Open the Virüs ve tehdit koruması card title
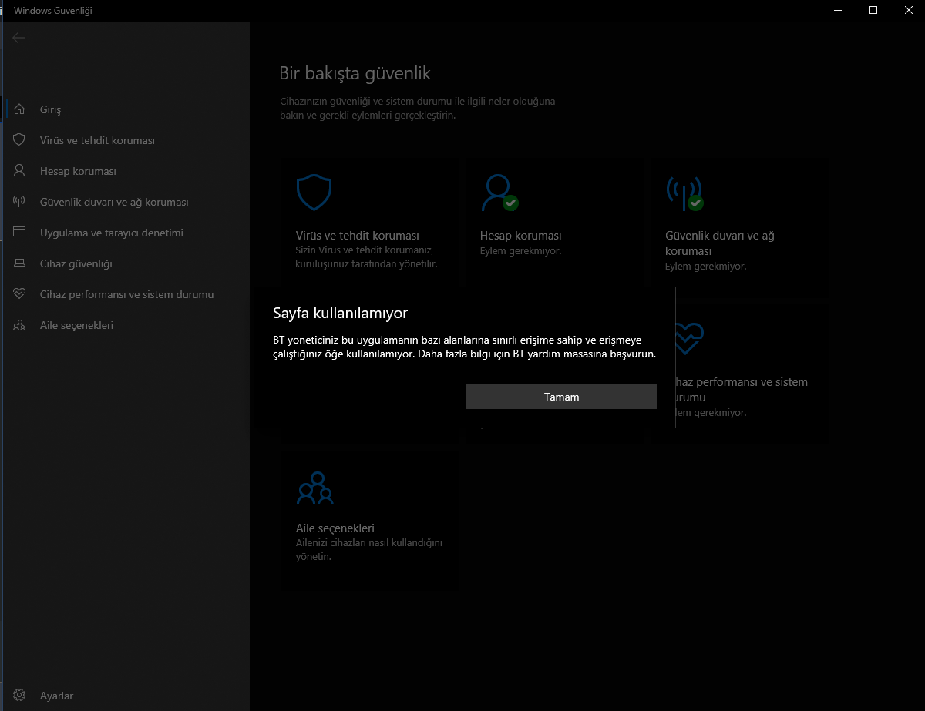 click(357, 236)
